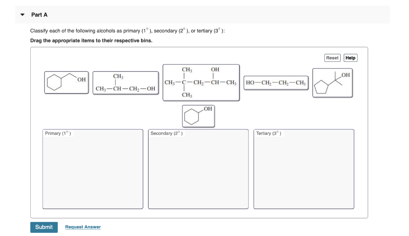Click the Part A header label

coord(38,14)
